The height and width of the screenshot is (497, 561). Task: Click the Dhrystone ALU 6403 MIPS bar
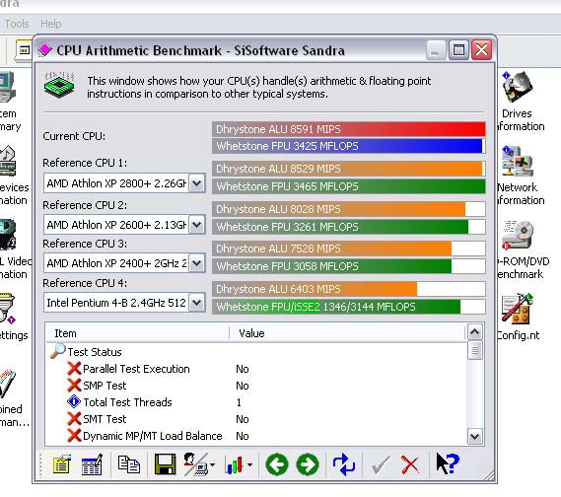(x=349, y=289)
